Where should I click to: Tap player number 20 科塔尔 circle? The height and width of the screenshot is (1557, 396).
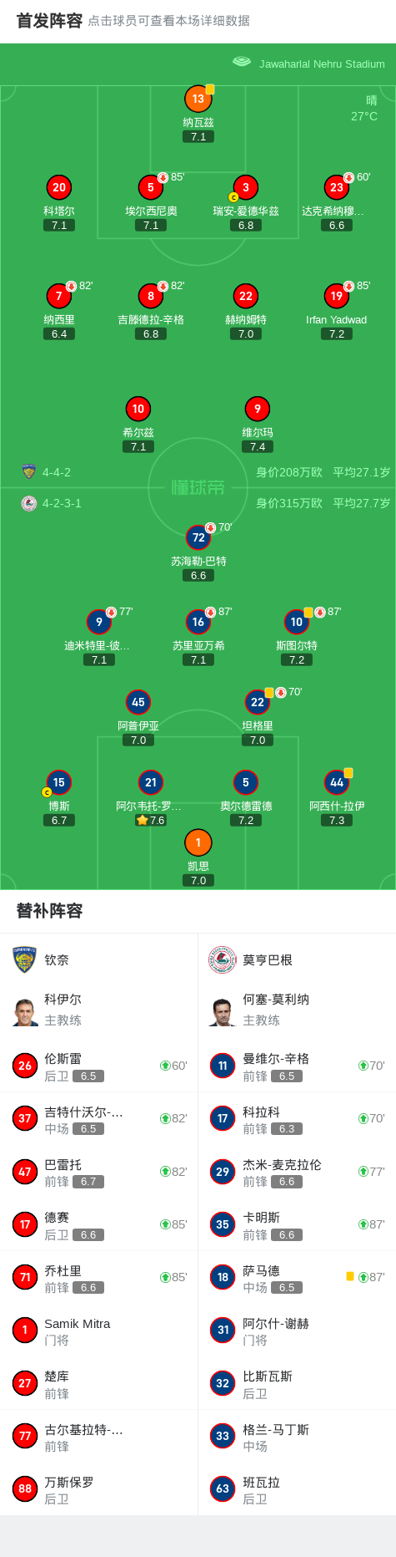pyautogui.click(x=59, y=187)
